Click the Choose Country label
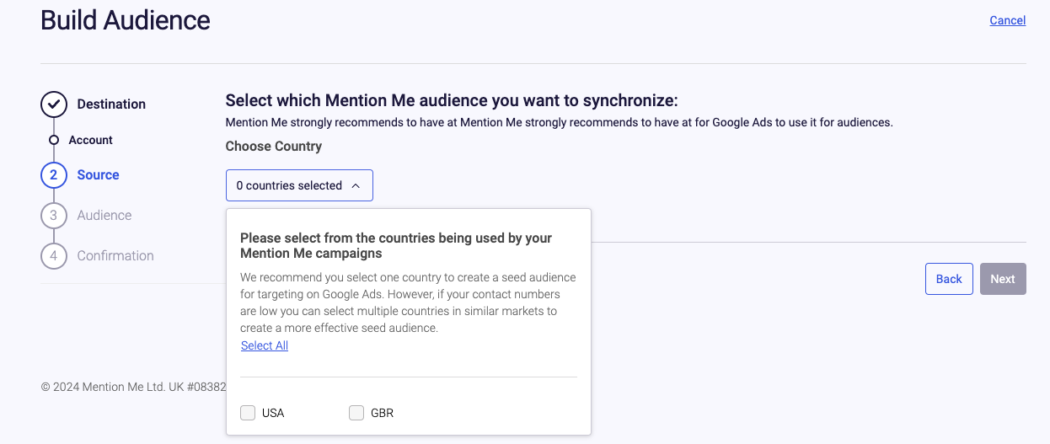This screenshot has height=444, width=1050. (274, 147)
